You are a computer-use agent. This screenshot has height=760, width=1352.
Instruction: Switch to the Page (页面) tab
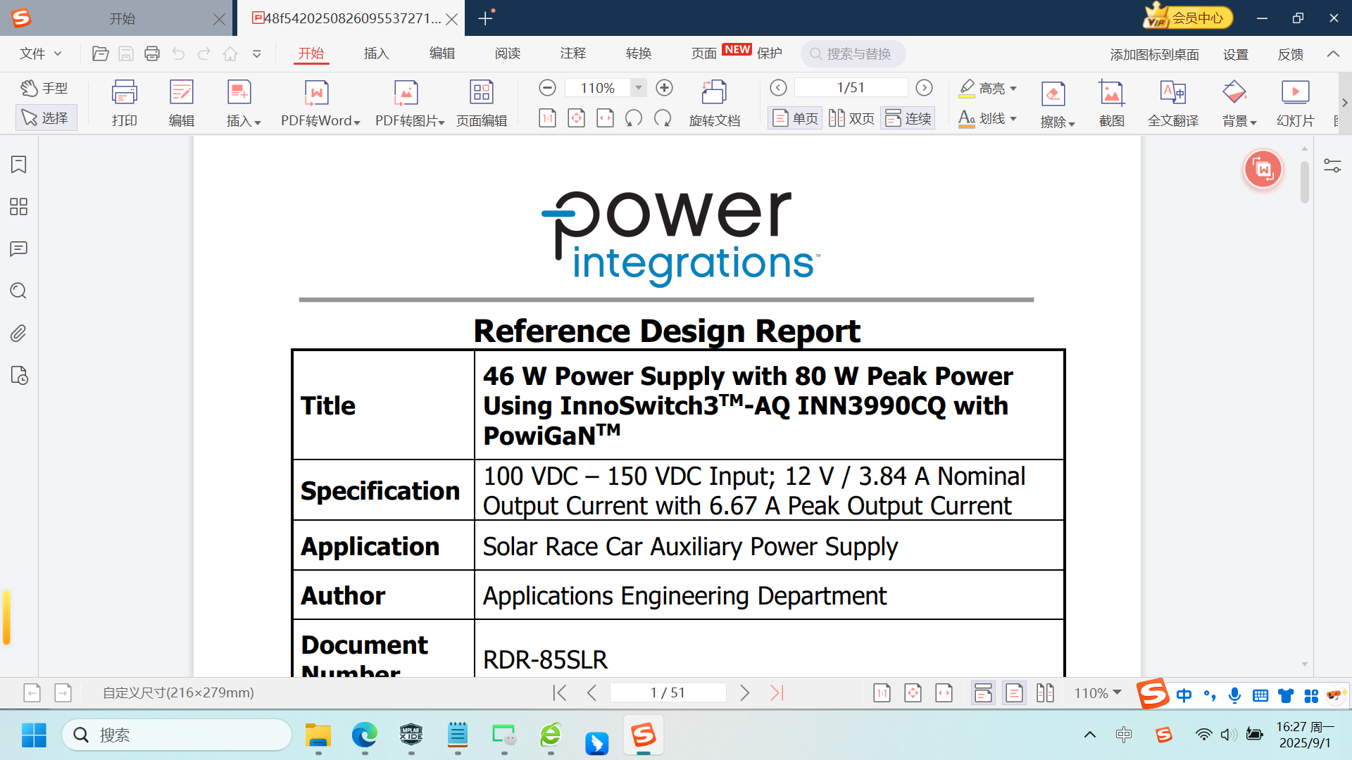[703, 53]
